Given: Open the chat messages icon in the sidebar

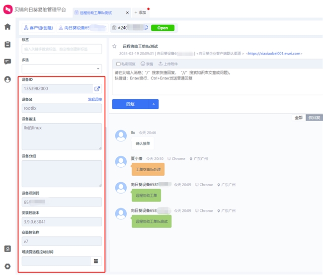Looking at the screenshot, I should click(x=7, y=62).
